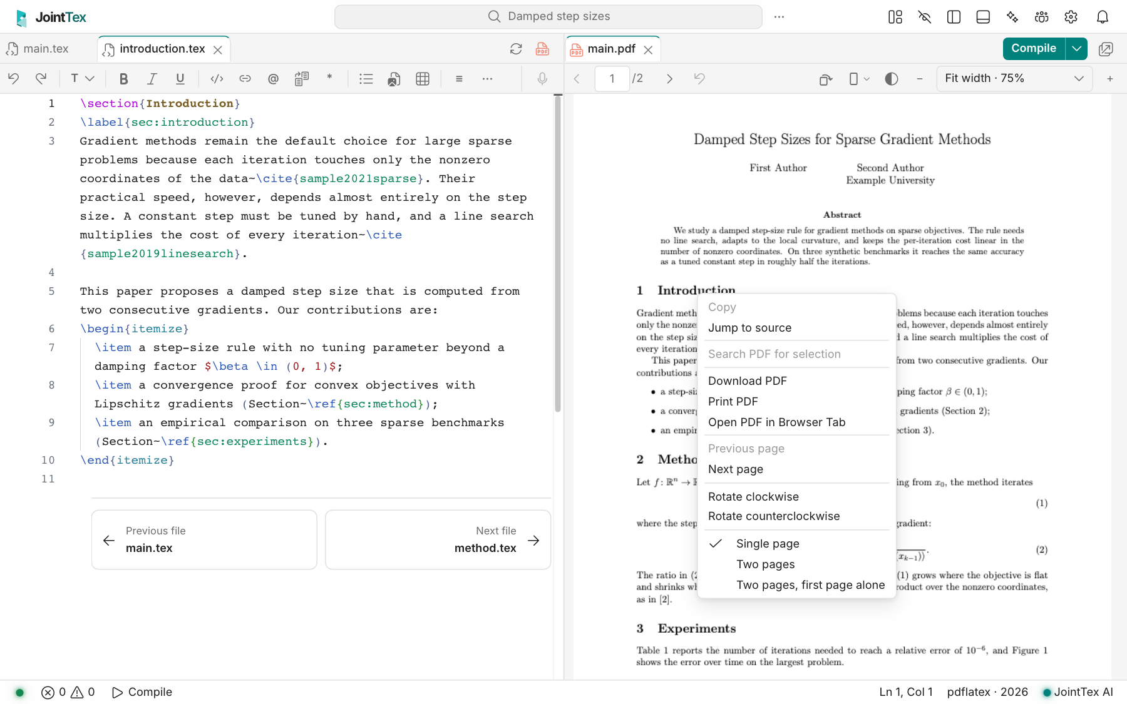The width and height of the screenshot is (1127, 704).
Task: Select Single page layout option
Action: point(796,544)
